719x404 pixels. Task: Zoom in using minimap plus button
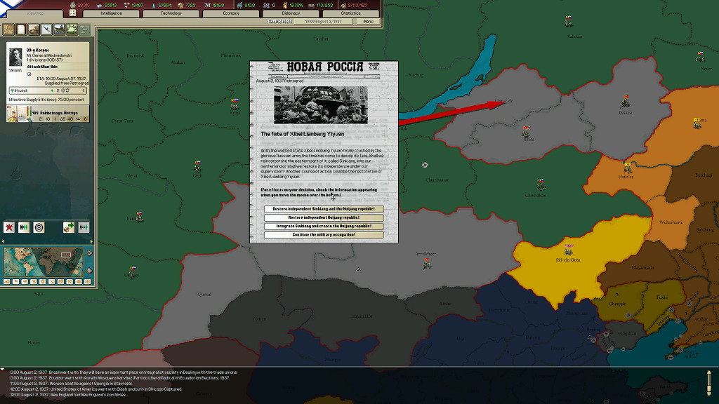pyautogui.click(x=89, y=252)
